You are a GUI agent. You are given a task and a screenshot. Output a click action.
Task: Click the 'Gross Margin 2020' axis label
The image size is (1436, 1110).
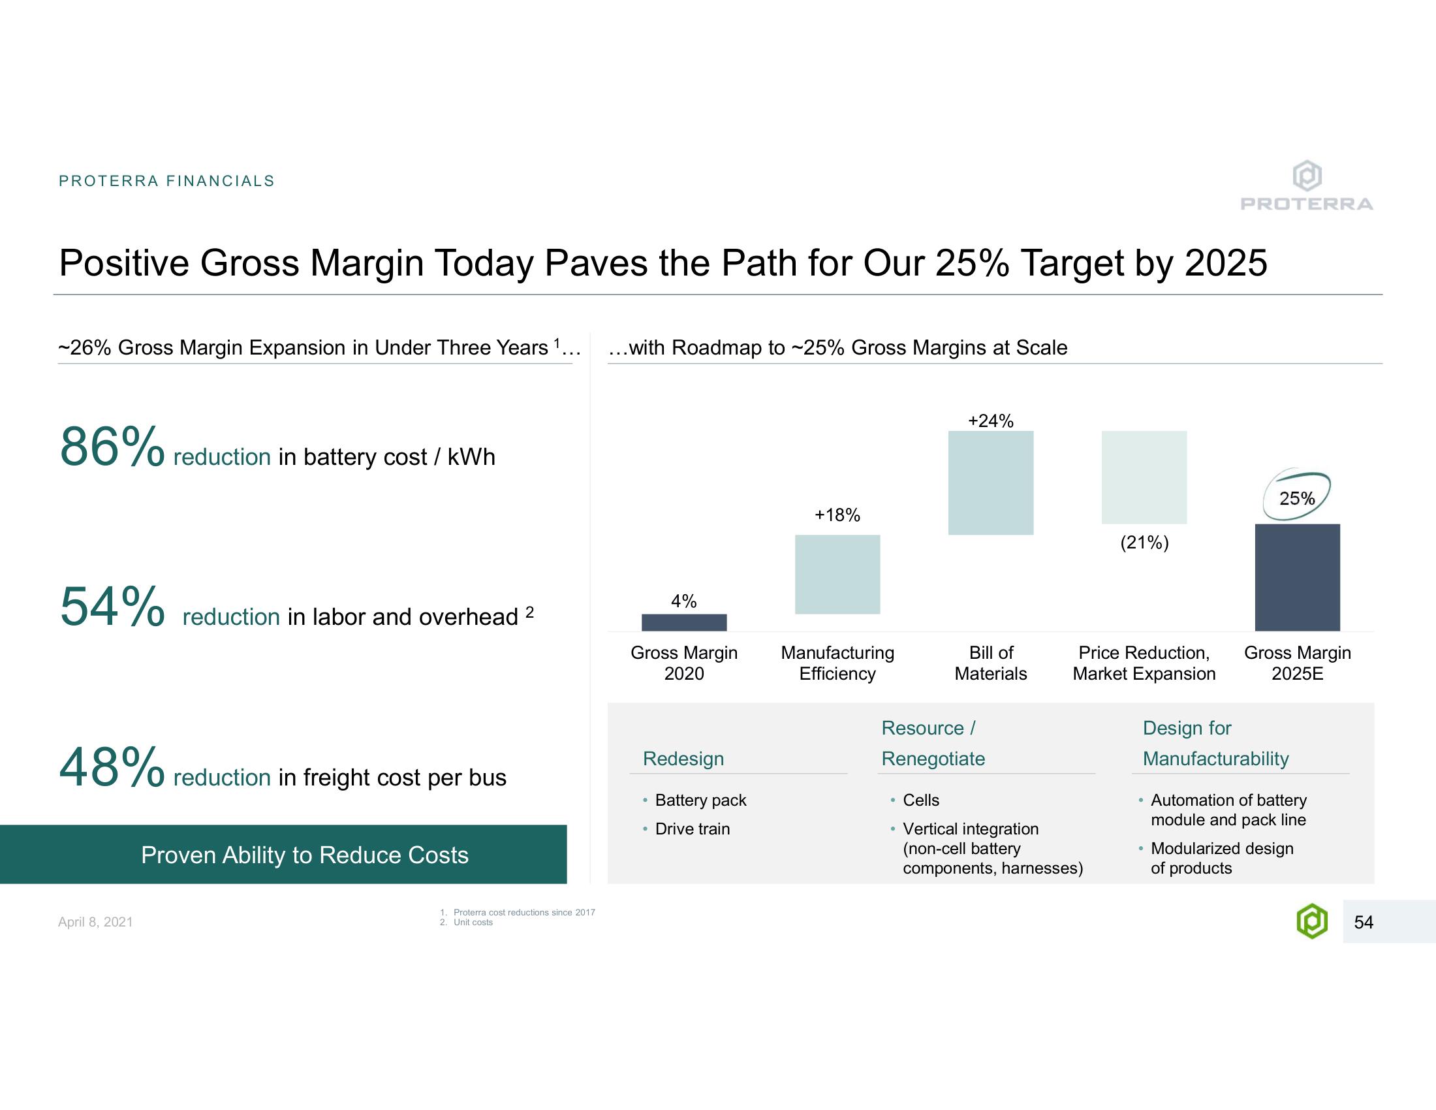point(684,663)
